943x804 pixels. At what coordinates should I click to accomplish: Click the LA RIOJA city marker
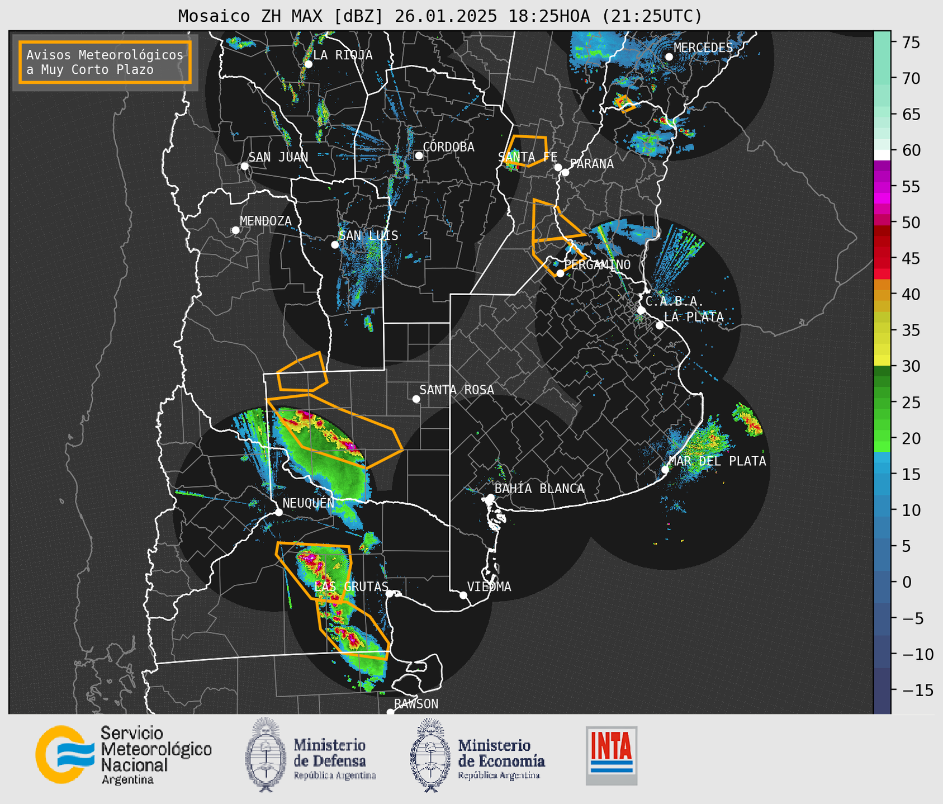coord(308,64)
